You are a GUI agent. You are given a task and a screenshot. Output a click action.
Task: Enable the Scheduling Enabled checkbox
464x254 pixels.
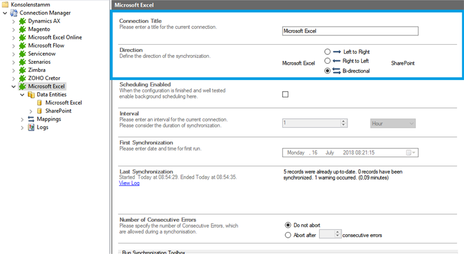(285, 95)
